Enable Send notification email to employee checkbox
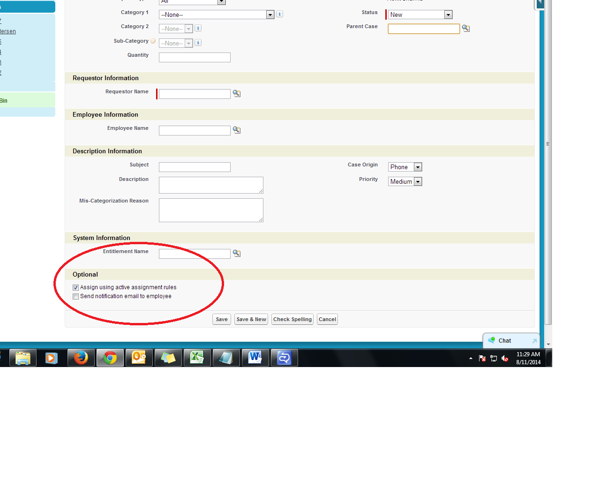The image size is (600, 480). [75, 296]
